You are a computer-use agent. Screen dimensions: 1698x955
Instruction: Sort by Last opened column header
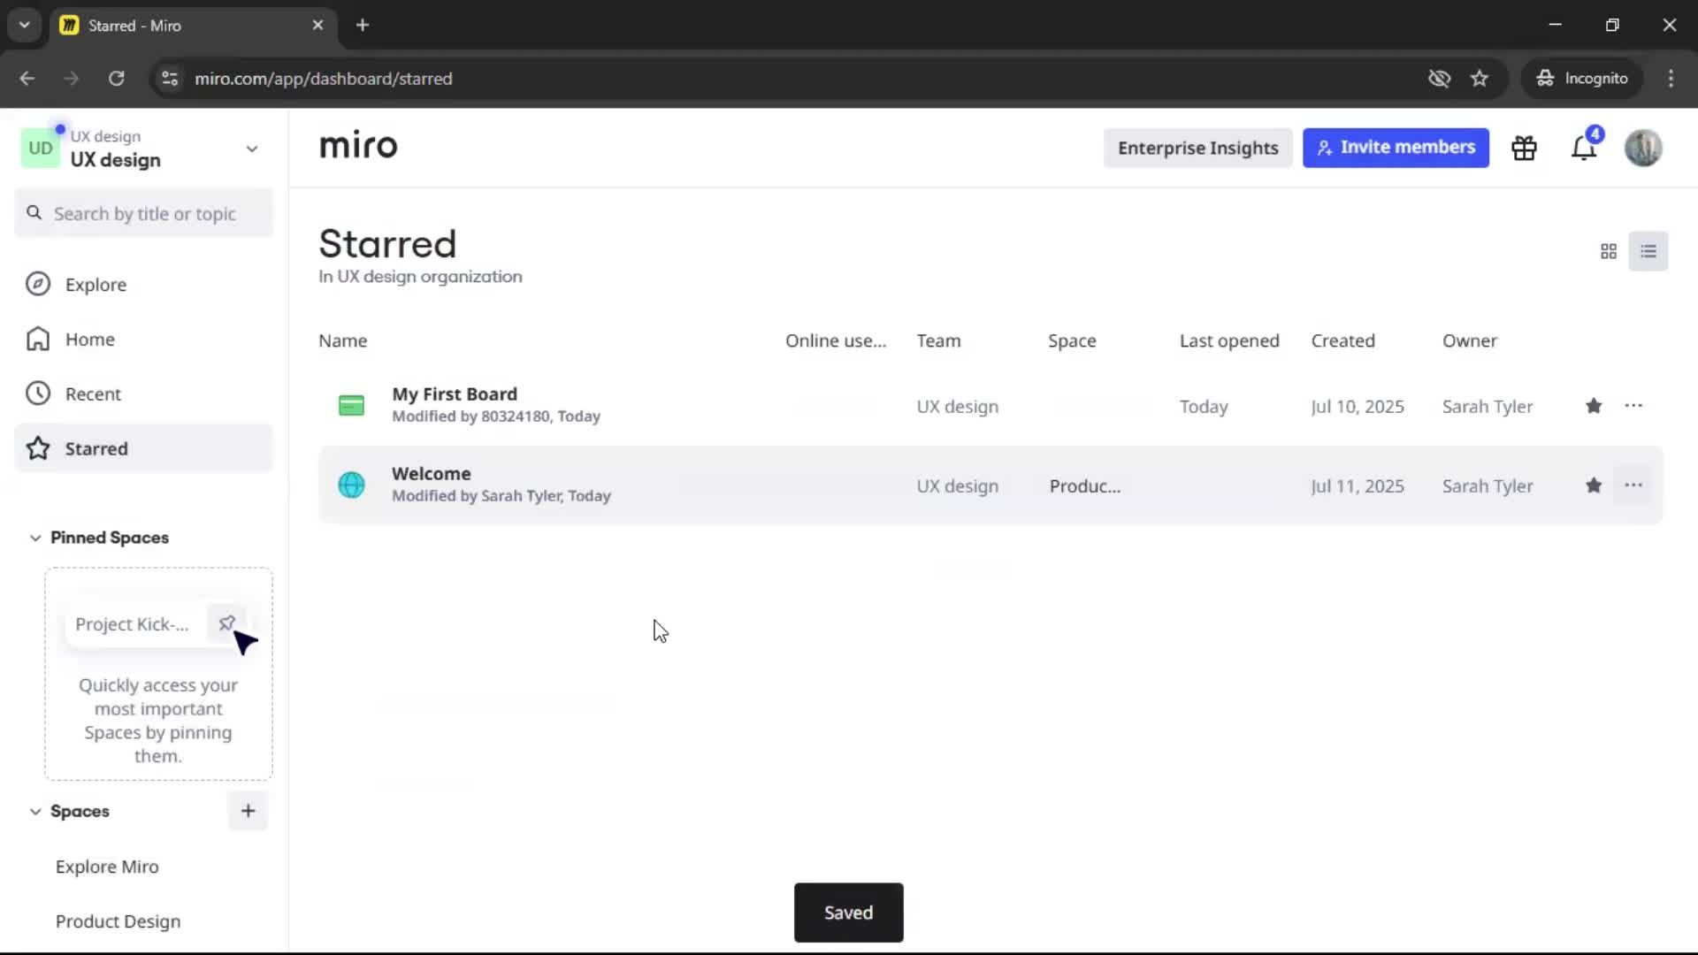pos(1229,340)
